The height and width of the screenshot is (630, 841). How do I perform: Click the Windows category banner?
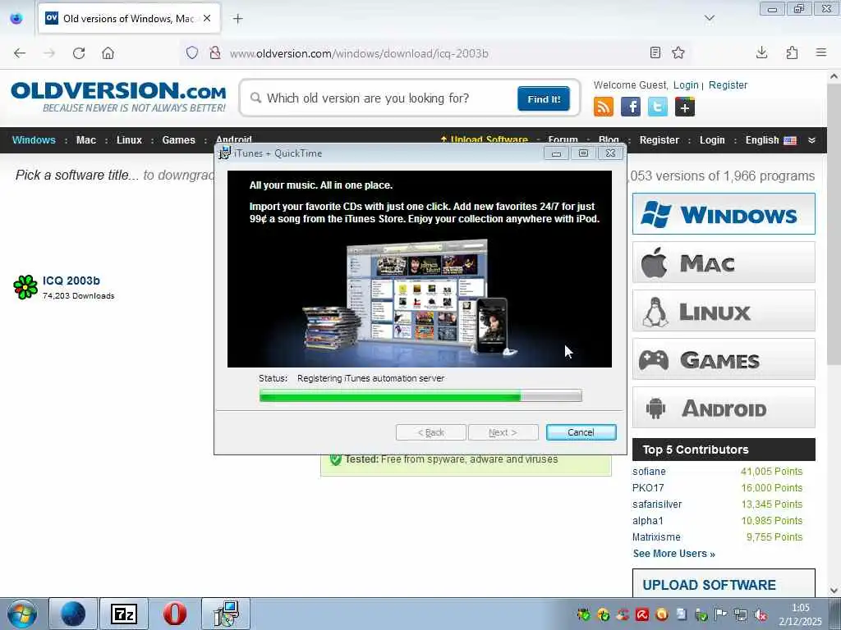(724, 214)
